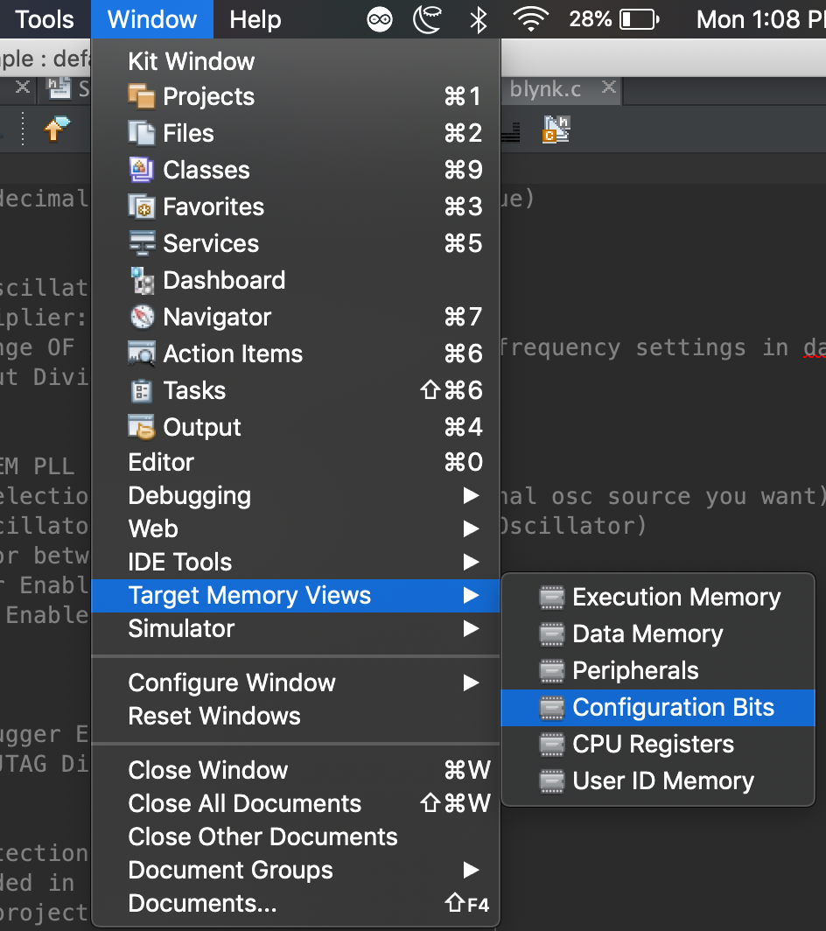This screenshot has height=931, width=826.
Task: Click the Bluetooth status icon
Action: 478,19
